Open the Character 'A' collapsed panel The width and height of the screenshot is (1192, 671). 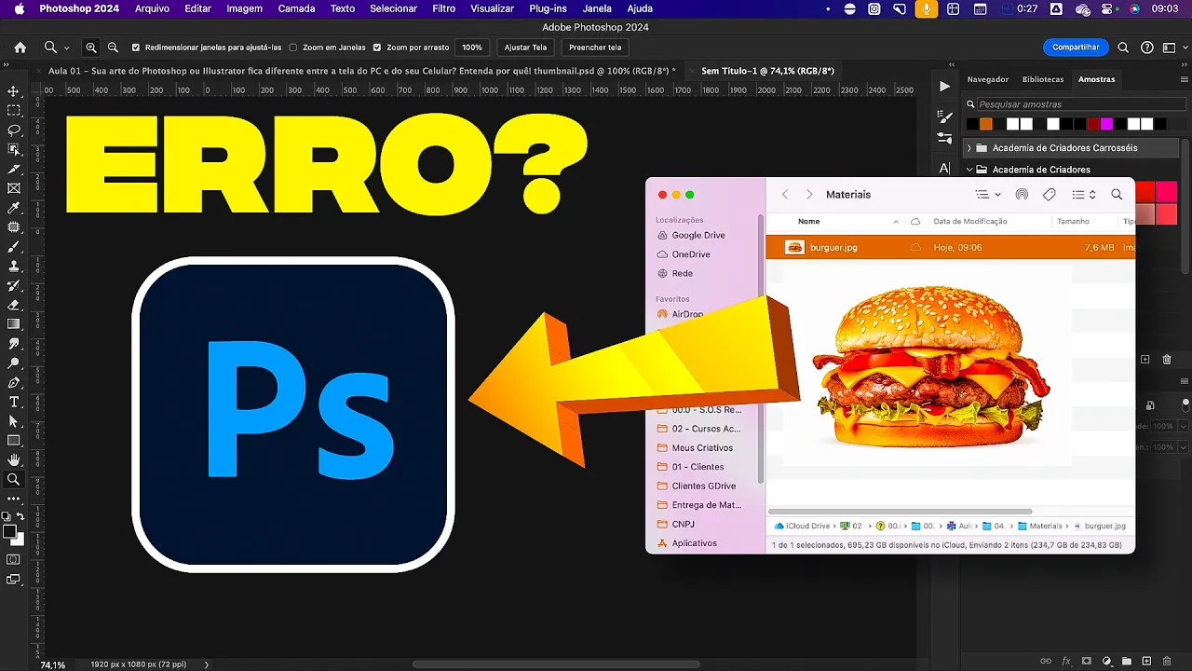click(945, 169)
